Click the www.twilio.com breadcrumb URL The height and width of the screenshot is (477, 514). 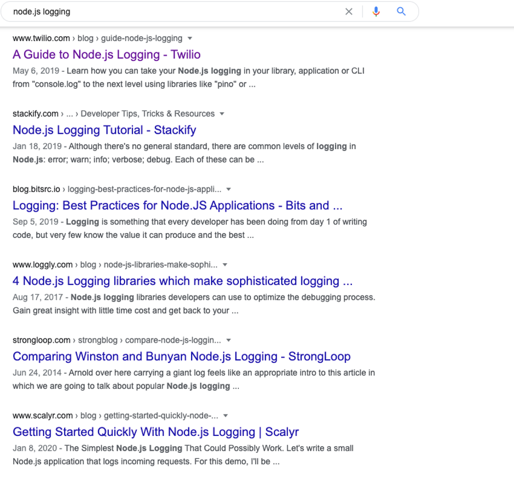pyautogui.click(x=97, y=38)
